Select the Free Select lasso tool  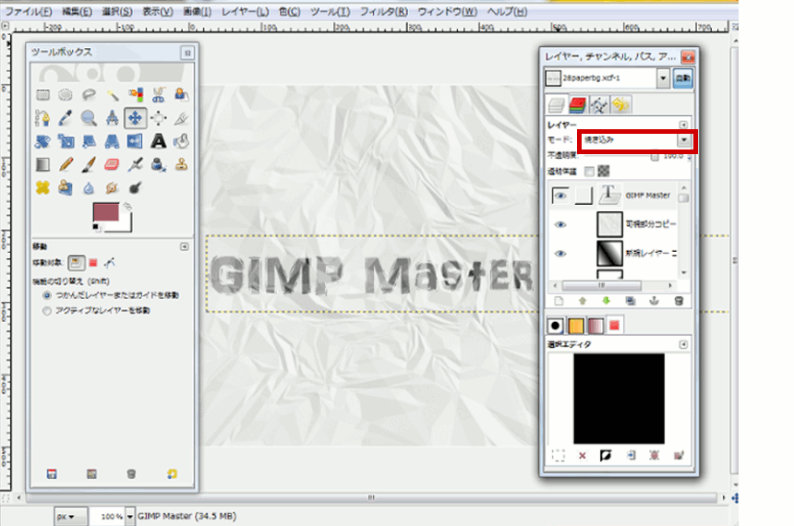tap(90, 95)
